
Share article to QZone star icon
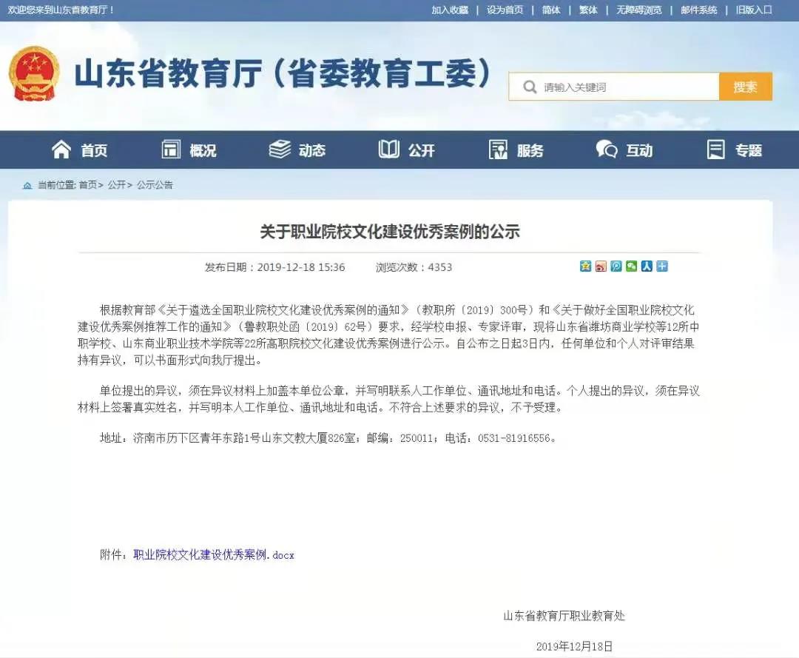[585, 266]
